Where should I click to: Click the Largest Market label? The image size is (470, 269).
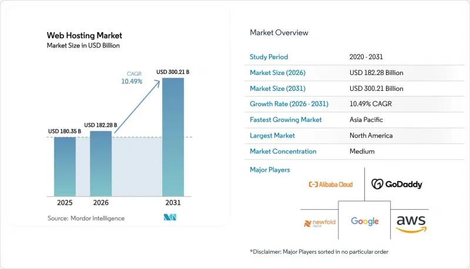(x=272, y=135)
